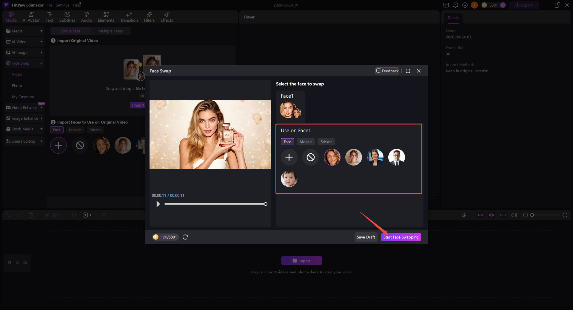The image size is (573, 310).
Task: Open the AI Avatar tool
Action: coord(31,17)
